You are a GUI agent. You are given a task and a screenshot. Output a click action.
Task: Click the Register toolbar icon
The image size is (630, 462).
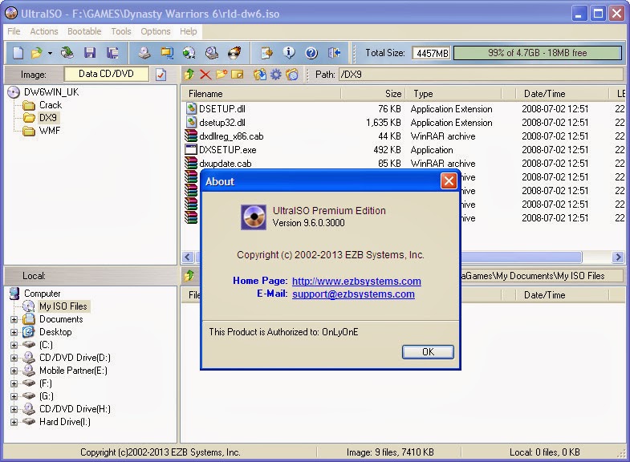point(266,53)
